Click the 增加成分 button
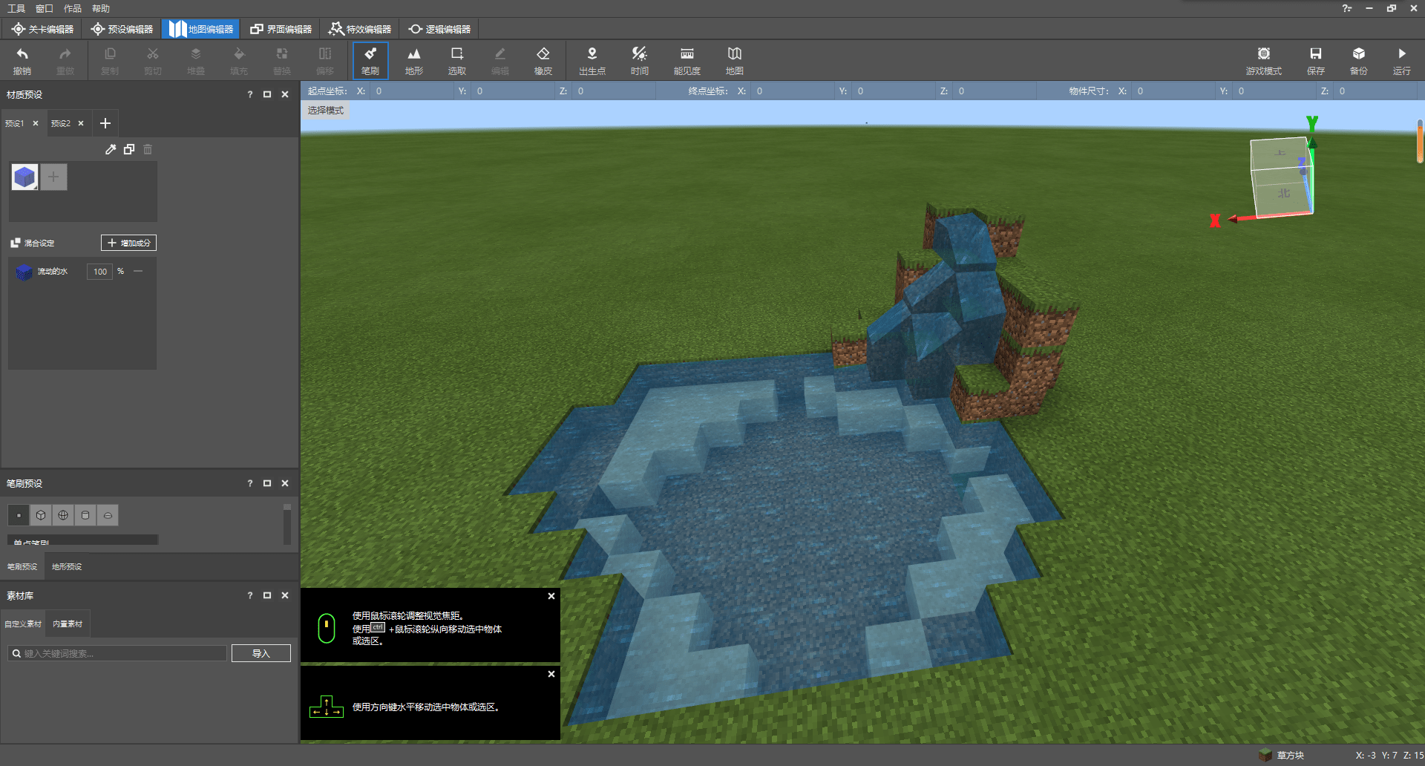This screenshot has height=766, width=1425. [x=128, y=243]
